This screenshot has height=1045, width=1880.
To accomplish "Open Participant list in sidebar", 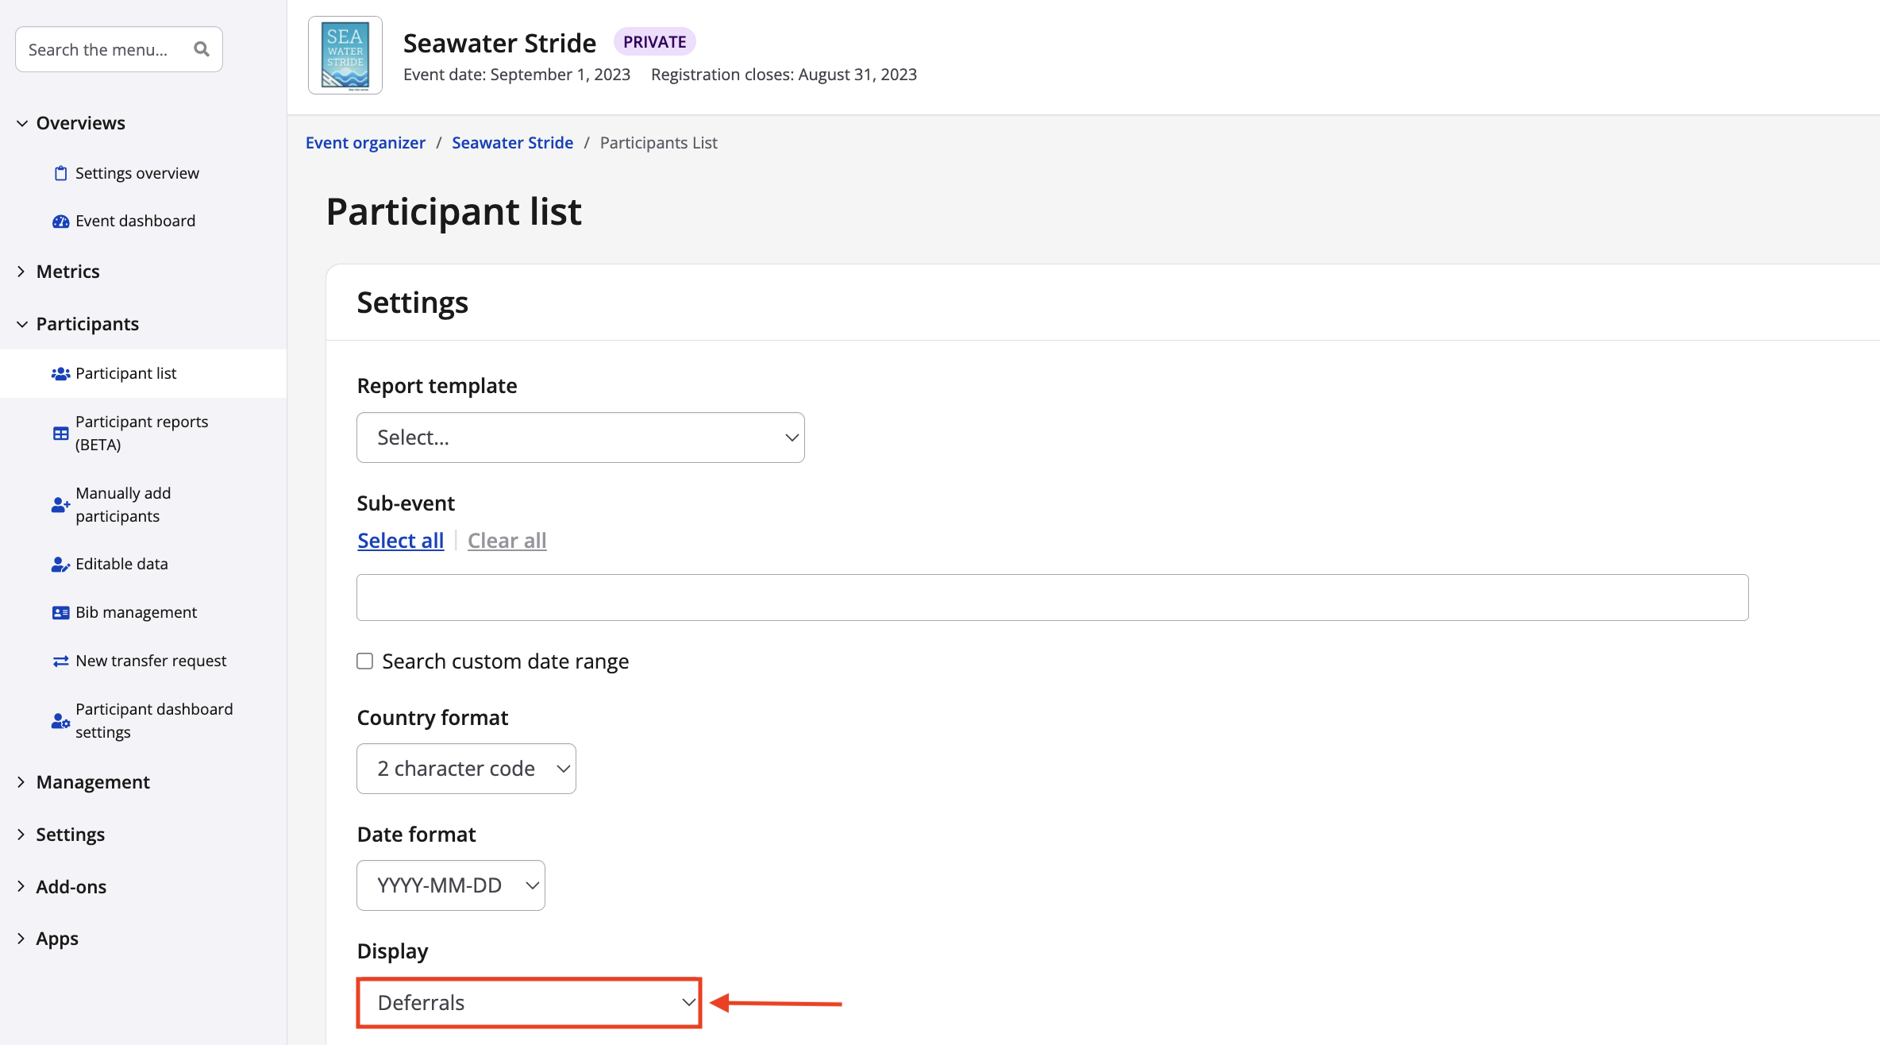I will 126,373.
